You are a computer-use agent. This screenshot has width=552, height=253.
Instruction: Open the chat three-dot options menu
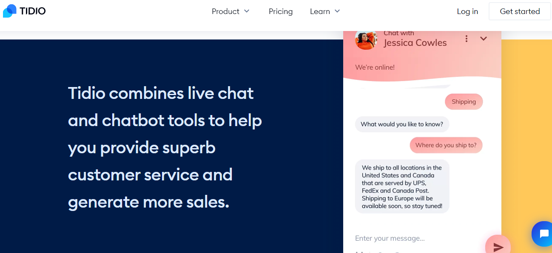[x=467, y=38]
